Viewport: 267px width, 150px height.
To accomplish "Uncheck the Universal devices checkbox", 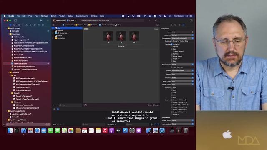I will pyautogui.click(x=171, y=44).
